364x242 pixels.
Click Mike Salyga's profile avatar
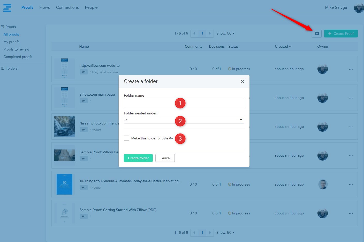coord(359,8)
